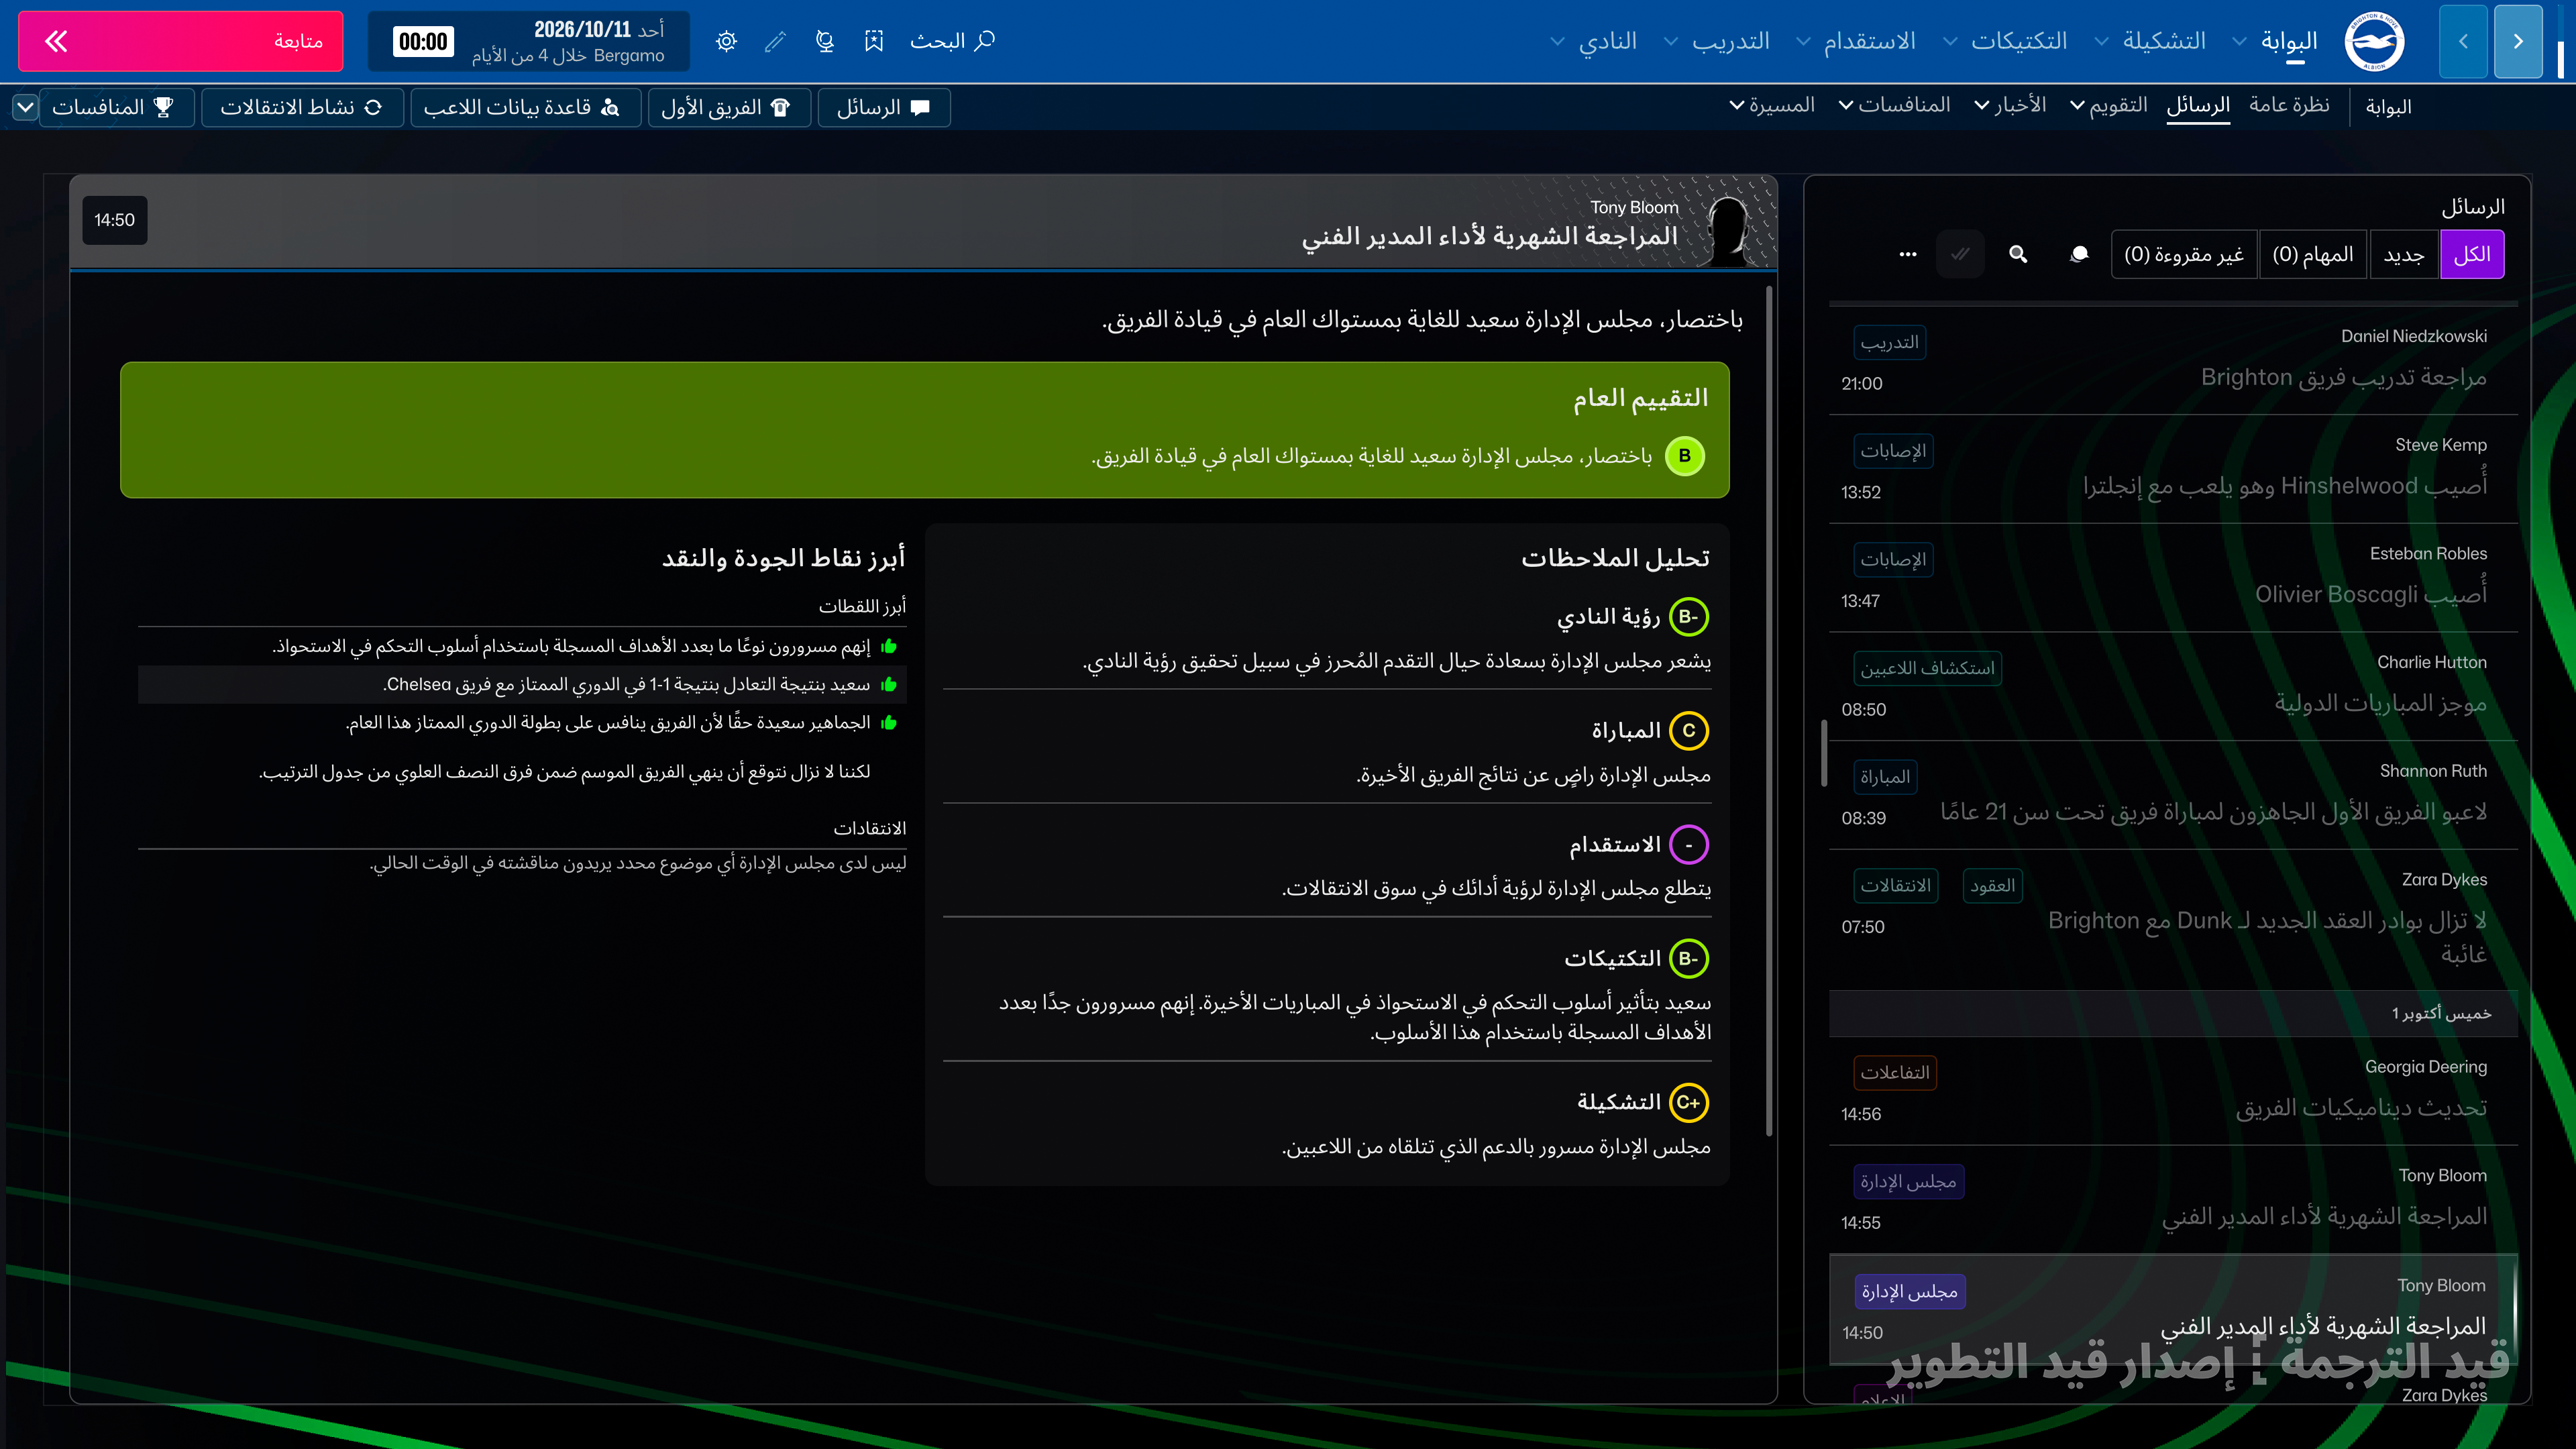Open the نشاط الانتقالات bookmark button

tap(302, 107)
